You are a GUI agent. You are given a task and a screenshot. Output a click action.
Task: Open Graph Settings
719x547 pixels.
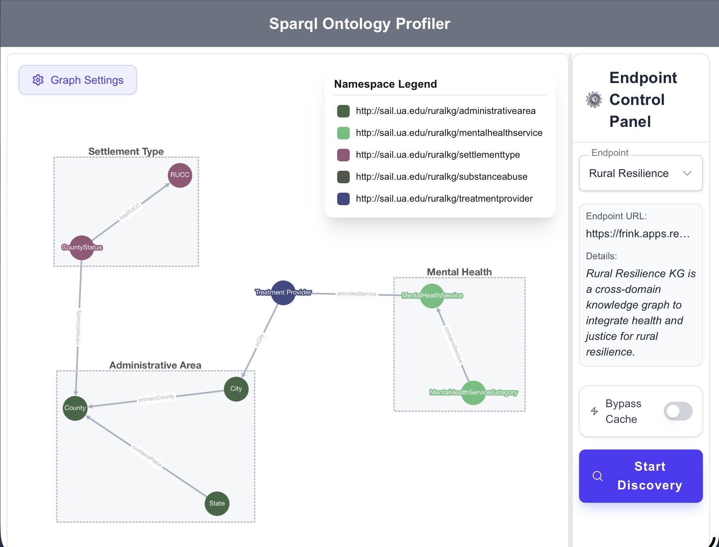click(x=77, y=80)
